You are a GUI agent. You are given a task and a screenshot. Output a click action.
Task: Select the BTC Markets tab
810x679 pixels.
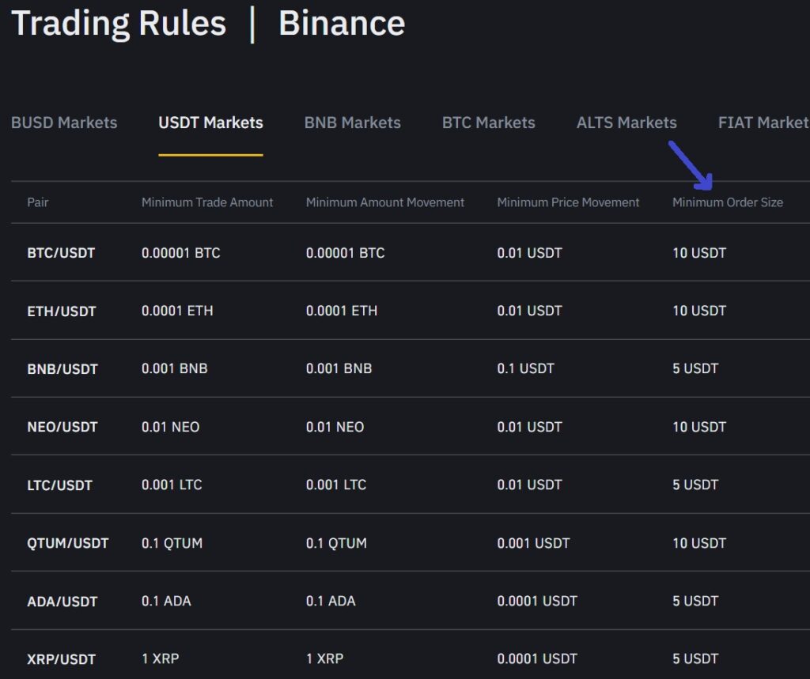(488, 123)
